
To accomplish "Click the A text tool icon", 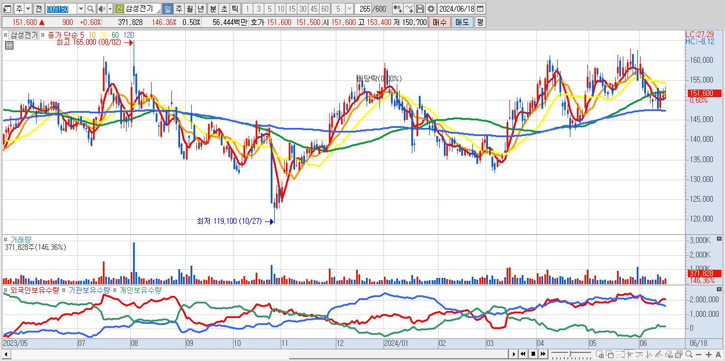I will point(719,354).
